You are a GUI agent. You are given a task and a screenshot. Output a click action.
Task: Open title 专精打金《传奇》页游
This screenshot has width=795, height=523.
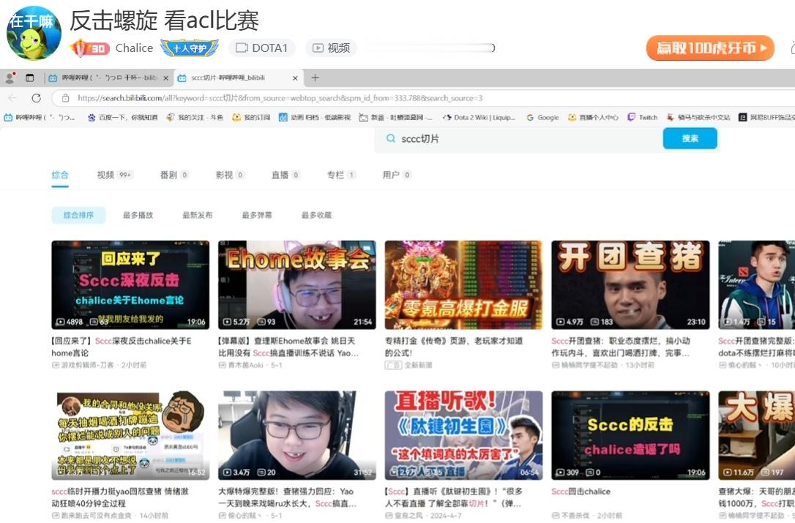(x=454, y=347)
